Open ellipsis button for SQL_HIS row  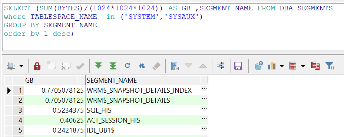[204, 109]
